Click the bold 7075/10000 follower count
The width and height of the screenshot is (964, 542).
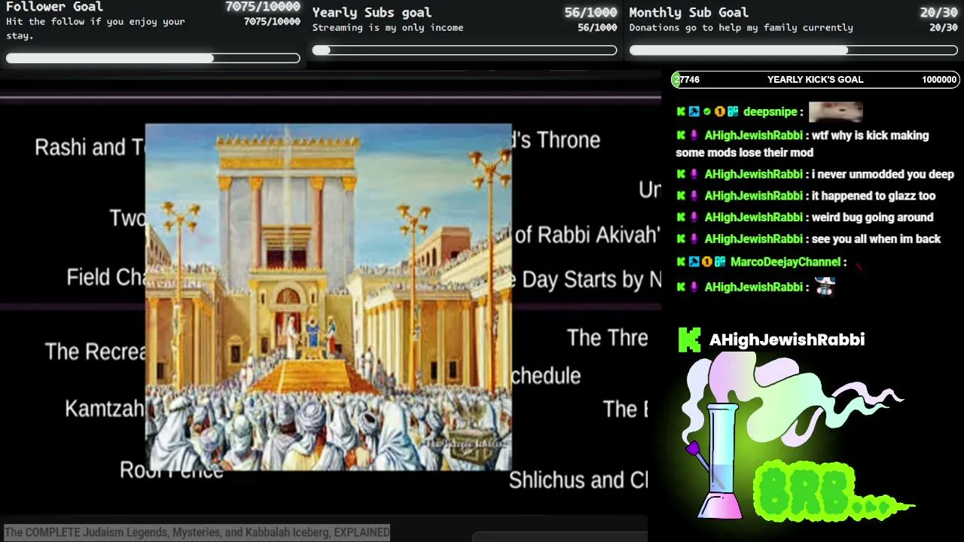tap(263, 7)
